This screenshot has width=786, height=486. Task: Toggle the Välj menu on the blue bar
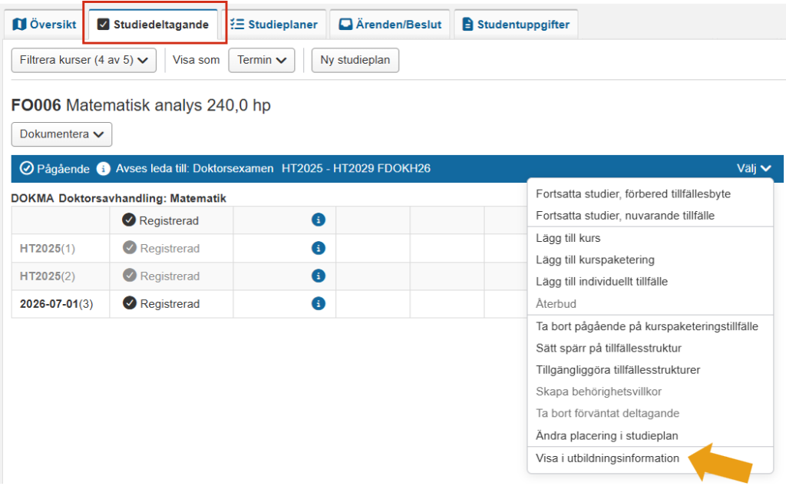click(754, 168)
